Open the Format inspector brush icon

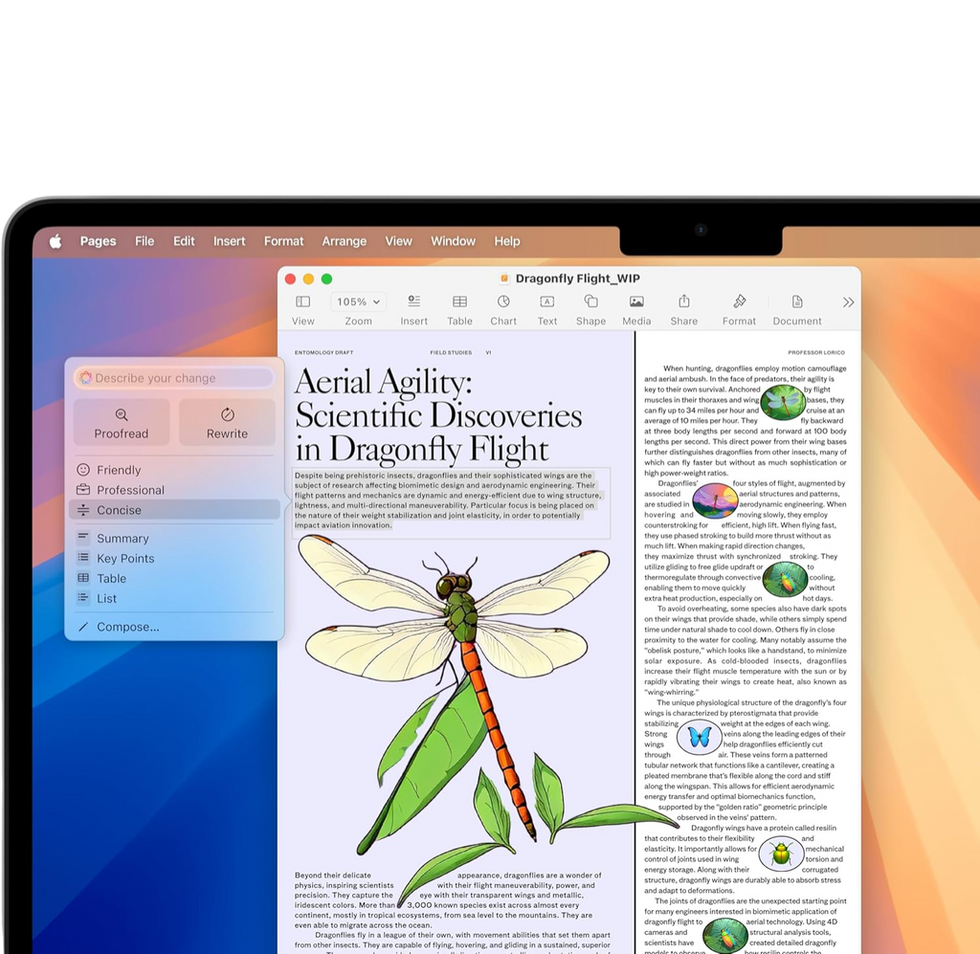coord(740,301)
